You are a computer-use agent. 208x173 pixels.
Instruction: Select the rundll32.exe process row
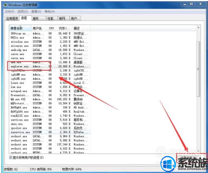pos(50,116)
